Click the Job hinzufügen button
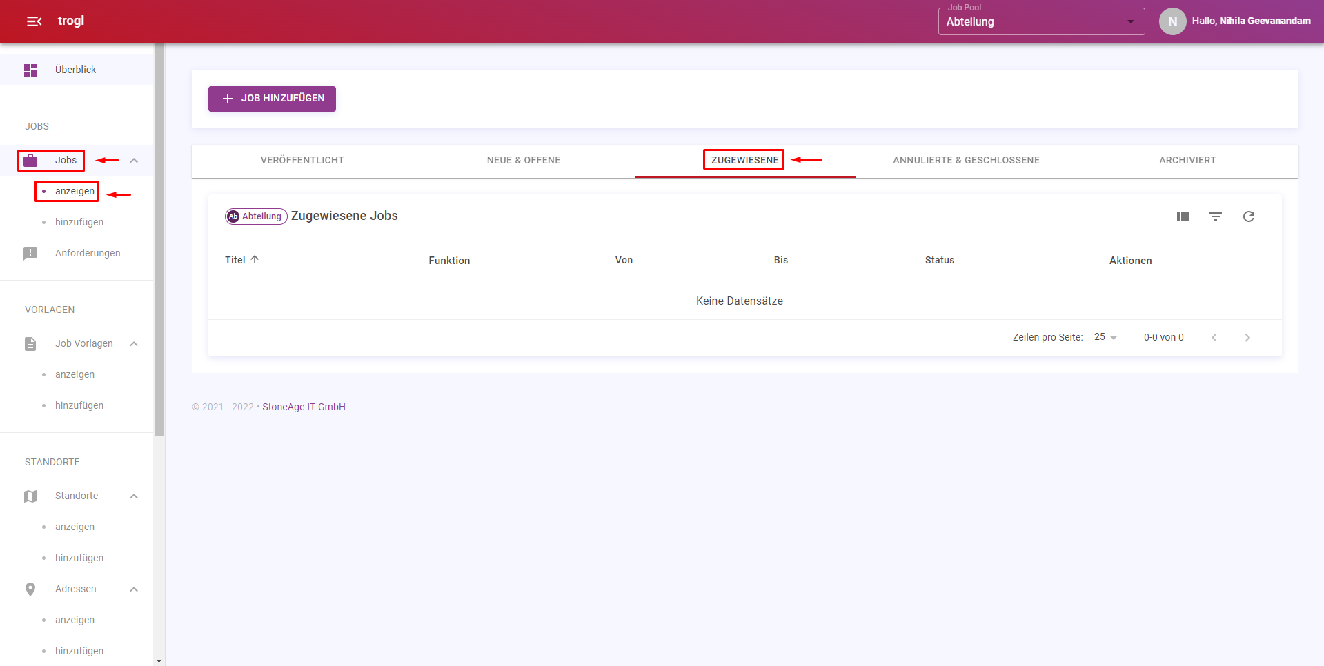 coord(272,99)
